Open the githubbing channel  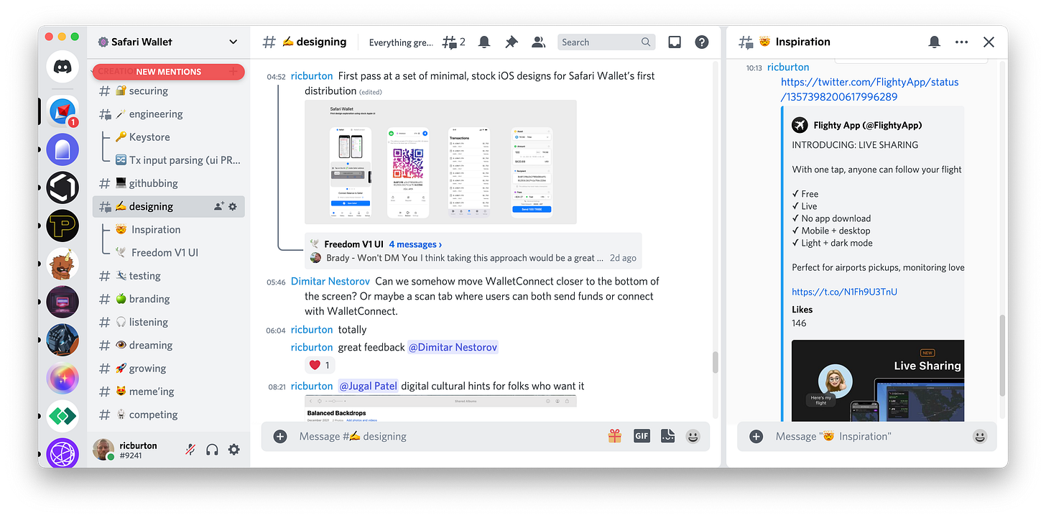click(169, 183)
